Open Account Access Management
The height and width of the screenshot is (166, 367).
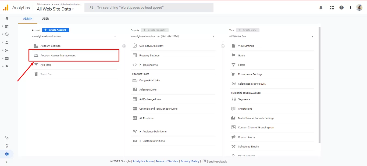coord(58,56)
